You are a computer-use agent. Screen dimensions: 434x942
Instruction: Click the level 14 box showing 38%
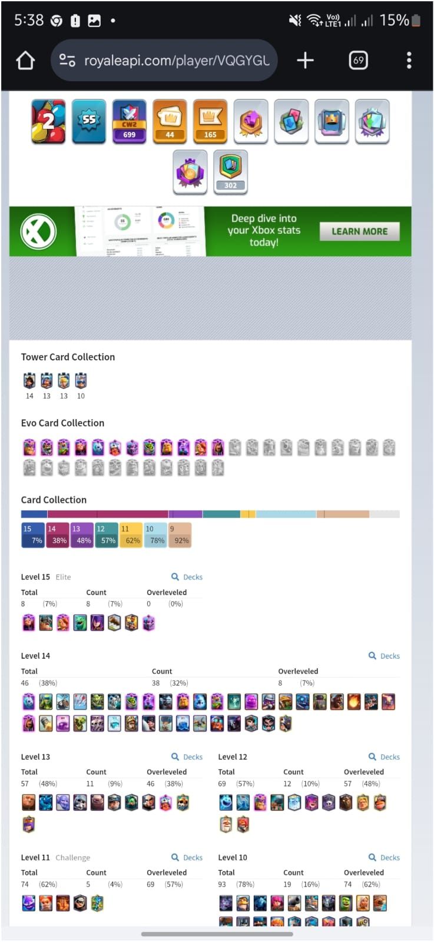click(57, 535)
